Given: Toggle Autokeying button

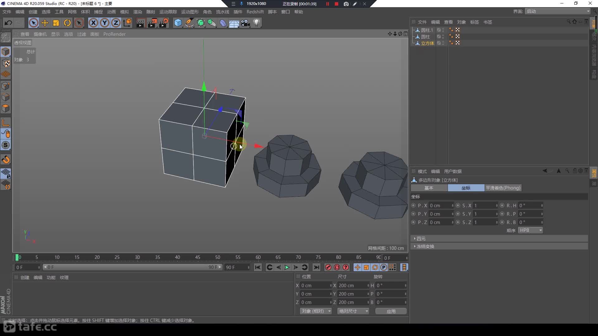Looking at the screenshot, I should (337, 267).
